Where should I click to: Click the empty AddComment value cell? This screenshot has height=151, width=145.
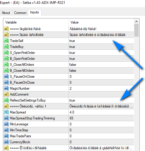coord(101,94)
